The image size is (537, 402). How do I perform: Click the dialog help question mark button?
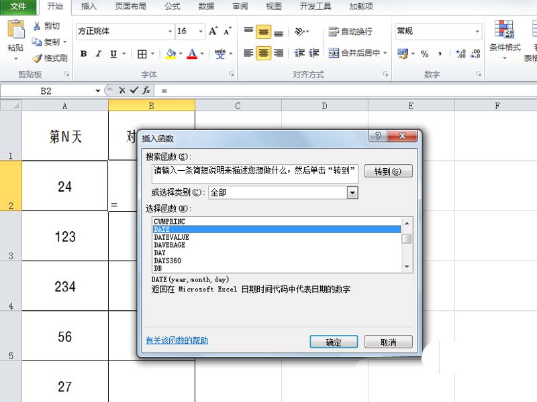378,136
